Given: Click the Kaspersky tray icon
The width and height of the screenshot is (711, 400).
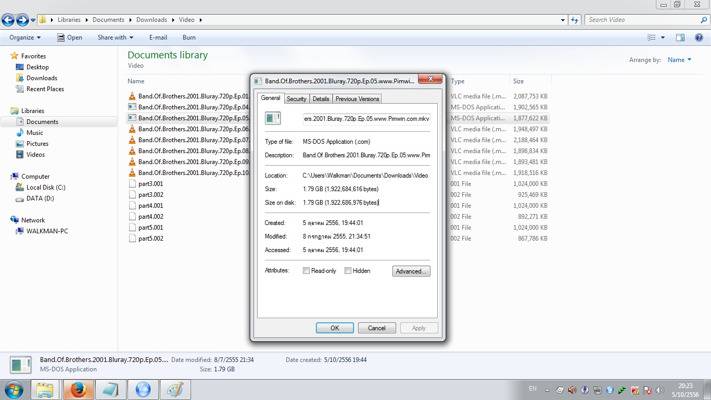Looking at the screenshot, I should pos(635,390).
